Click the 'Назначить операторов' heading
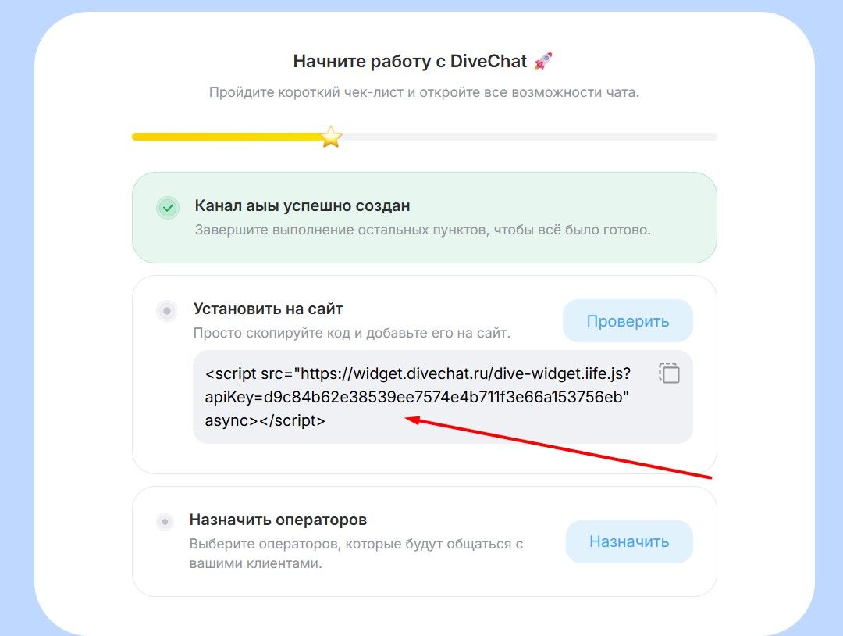The height and width of the screenshot is (636, 843). pos(278,520)
